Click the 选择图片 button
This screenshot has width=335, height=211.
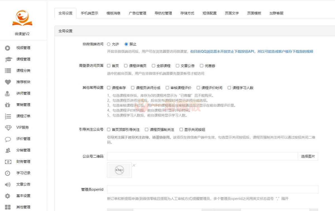[x=308, y=156]
